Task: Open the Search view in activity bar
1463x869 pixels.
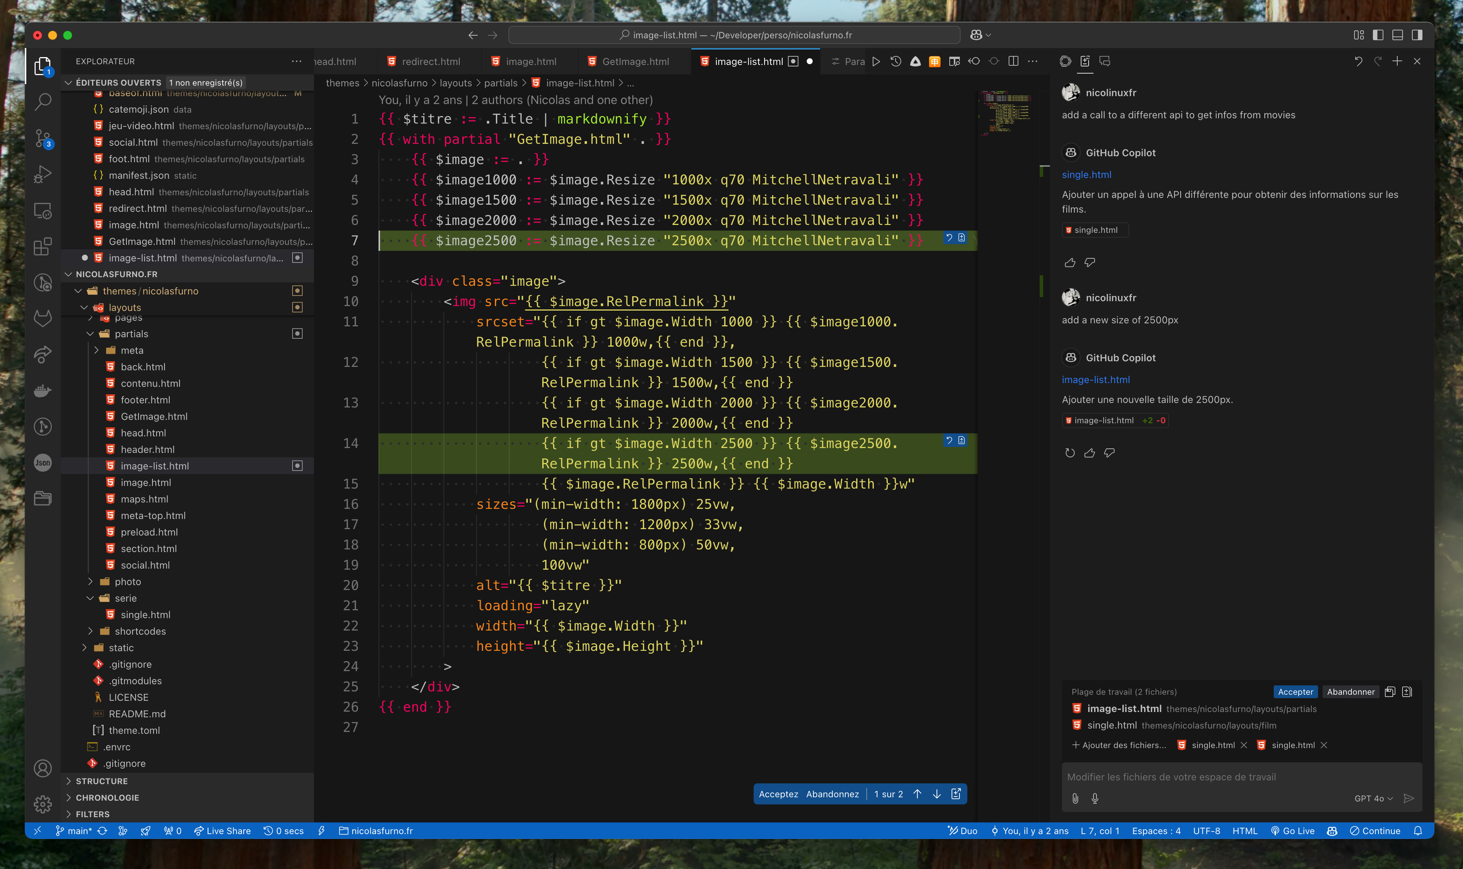Action: point(43,102)
